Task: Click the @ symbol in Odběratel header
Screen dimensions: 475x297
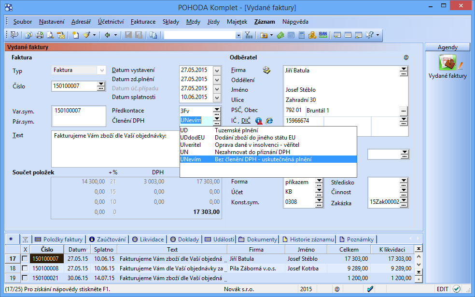Action: coord(406,57)
